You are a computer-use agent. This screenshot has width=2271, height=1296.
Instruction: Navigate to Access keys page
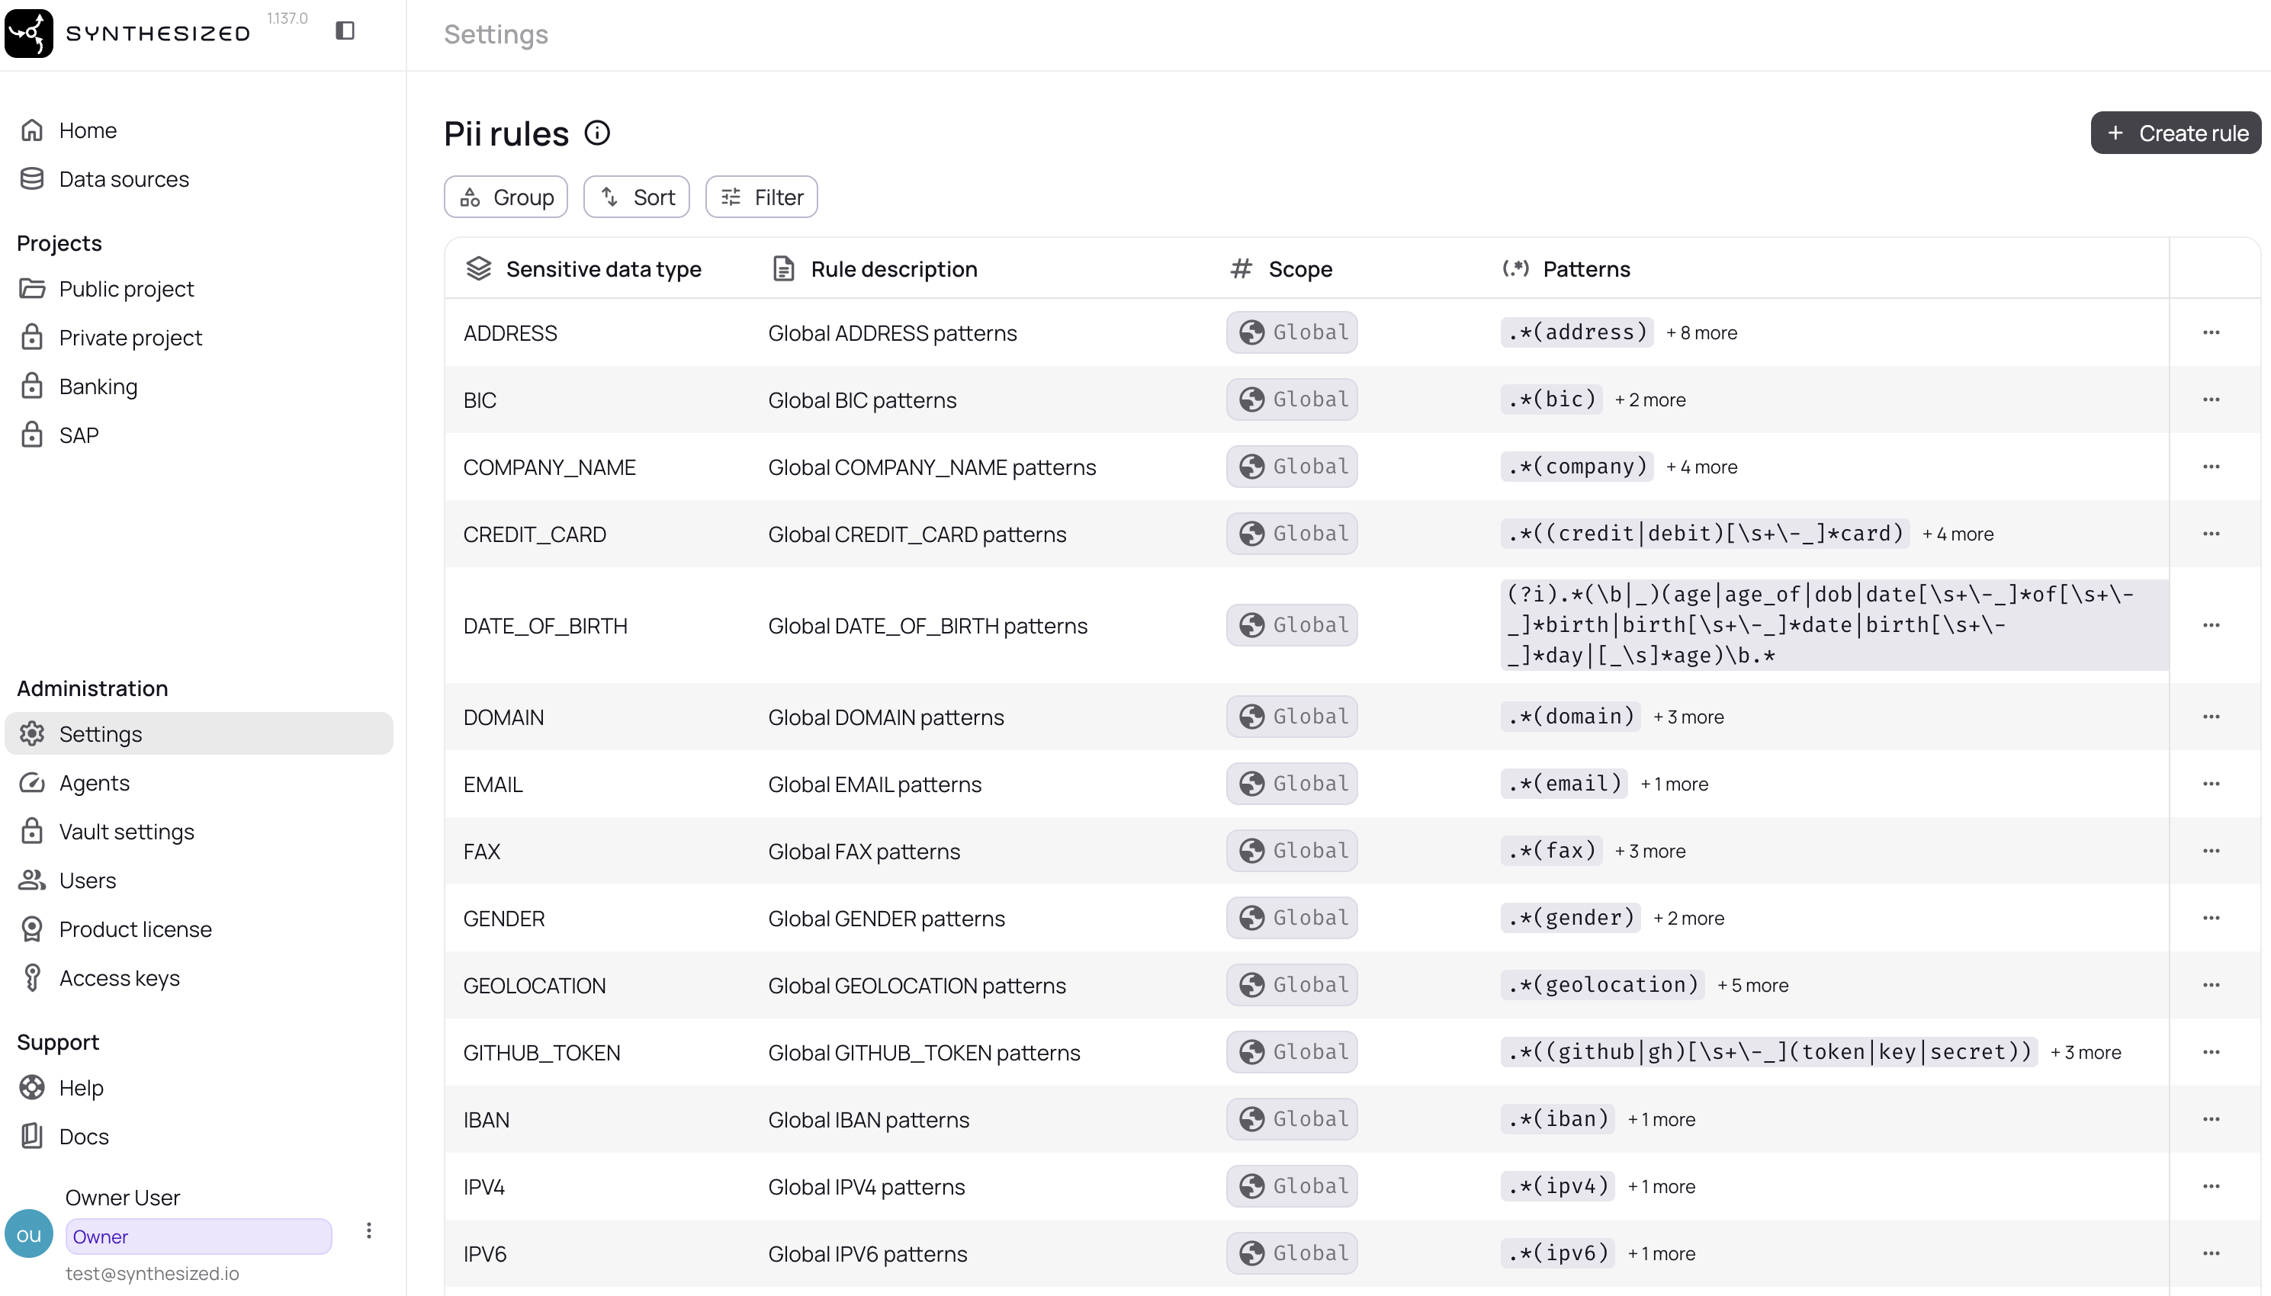119,978
